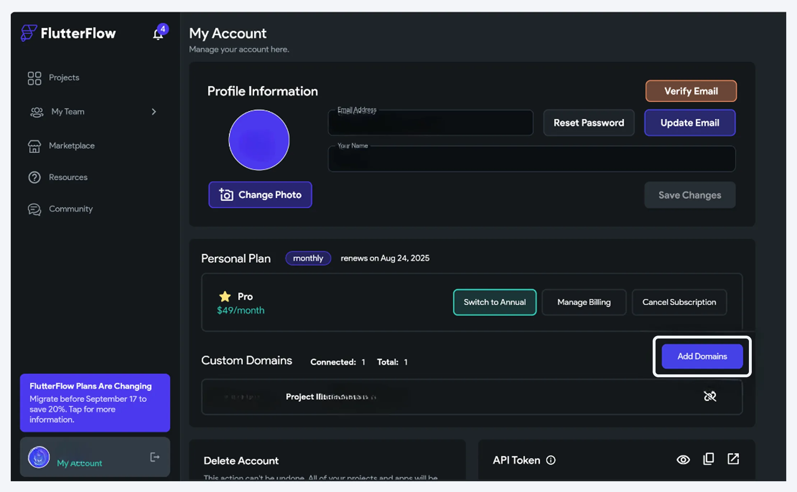Screen dimensions: 797x492
Task: Click the sidebar account avatar
Action: 39,457
